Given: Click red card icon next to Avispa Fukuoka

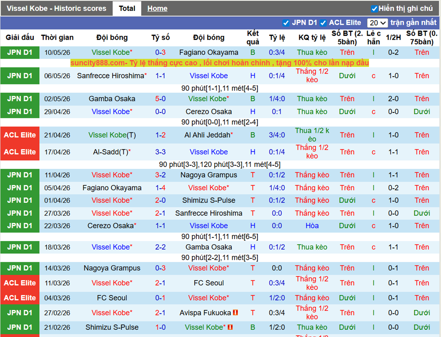Looking at the screenshot, I should tap(235, 313).
